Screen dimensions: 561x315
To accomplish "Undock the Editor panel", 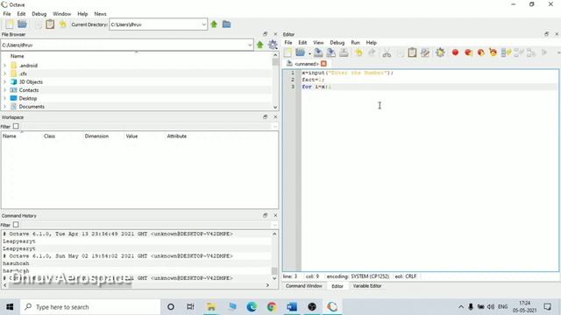I will click(546, 34).
